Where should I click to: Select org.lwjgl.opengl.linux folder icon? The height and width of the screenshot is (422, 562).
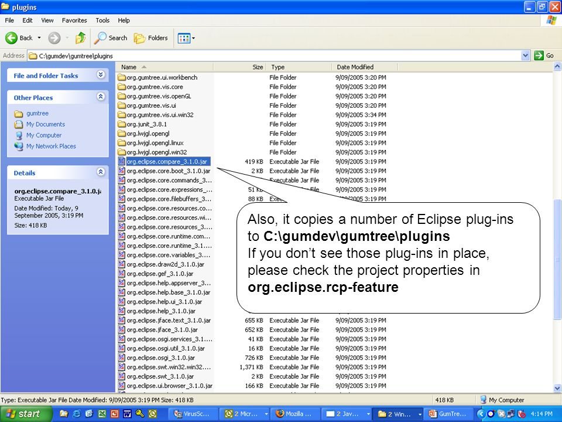[122, 143]
